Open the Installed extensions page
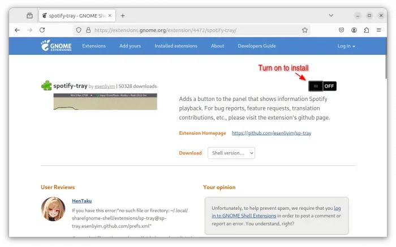Image resolution: width=396 pixels, height=247 pixels. [x=176, y=46]
